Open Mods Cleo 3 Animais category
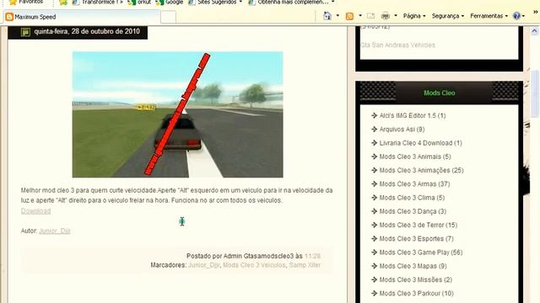This screenshot has width=540, height=303. point(415,157)
